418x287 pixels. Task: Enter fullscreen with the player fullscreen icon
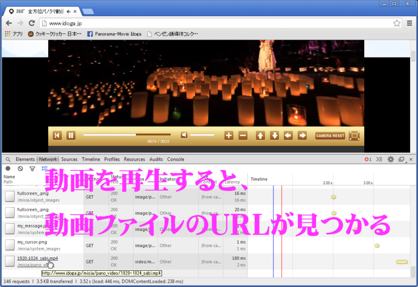355,135
